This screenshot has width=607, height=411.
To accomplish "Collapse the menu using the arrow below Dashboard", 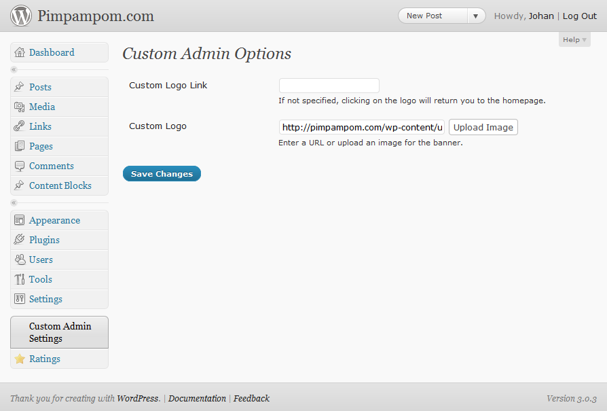I will click(14, 70).
